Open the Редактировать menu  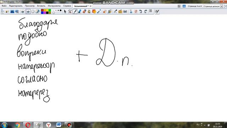pos(16,6)
